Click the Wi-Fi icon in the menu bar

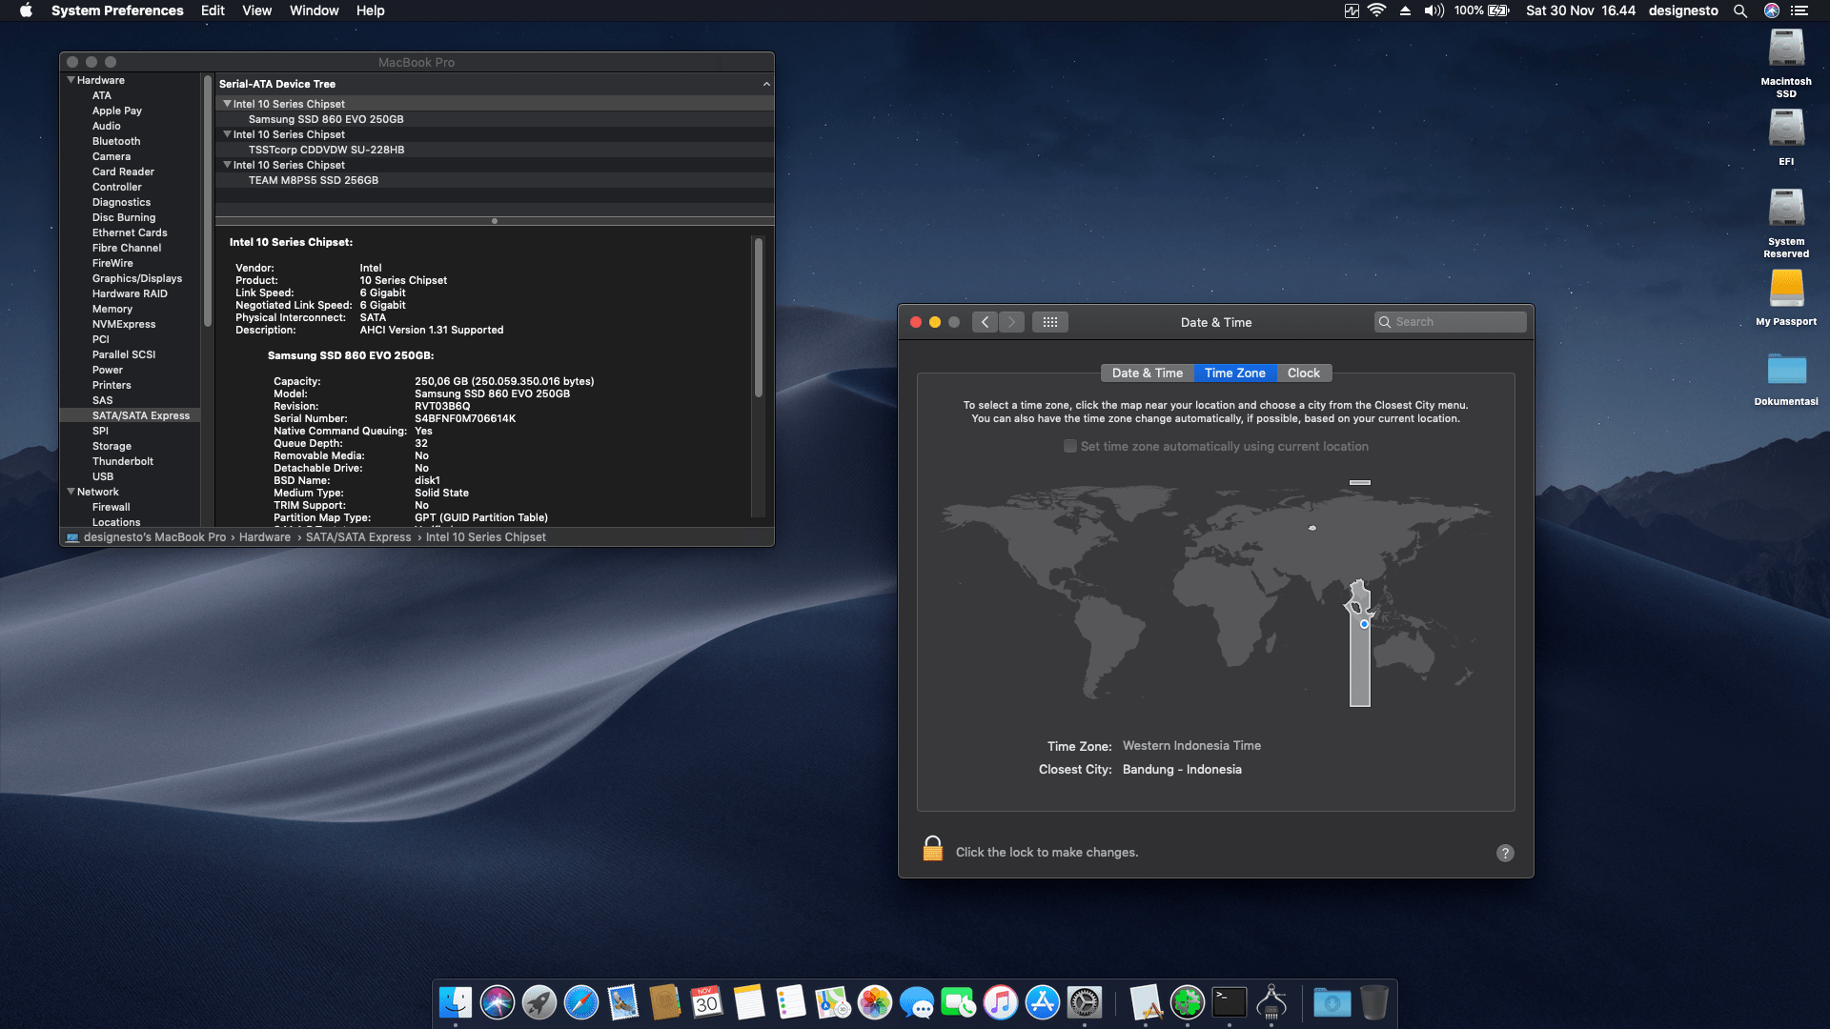click(x=1375, y=10)
